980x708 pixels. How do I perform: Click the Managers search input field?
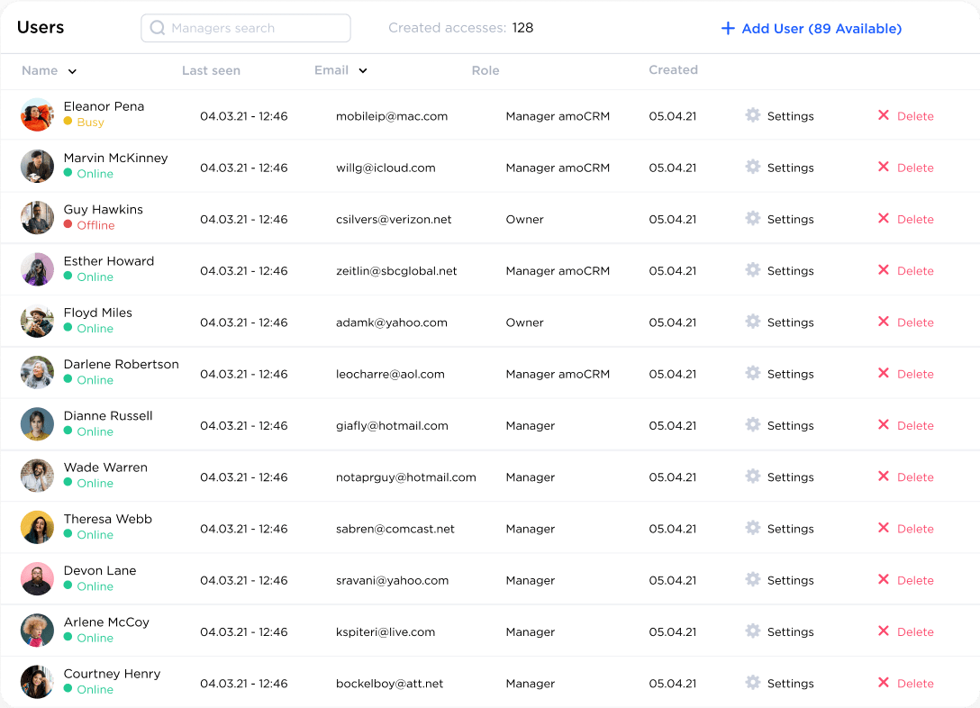[245, 28]
